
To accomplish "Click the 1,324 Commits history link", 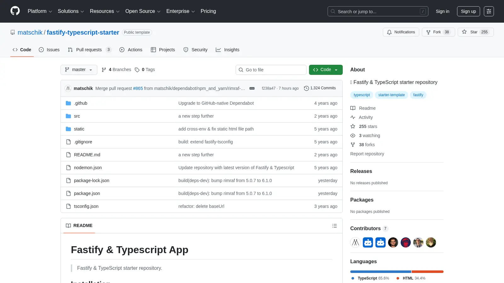I will (x=320, y=88).
